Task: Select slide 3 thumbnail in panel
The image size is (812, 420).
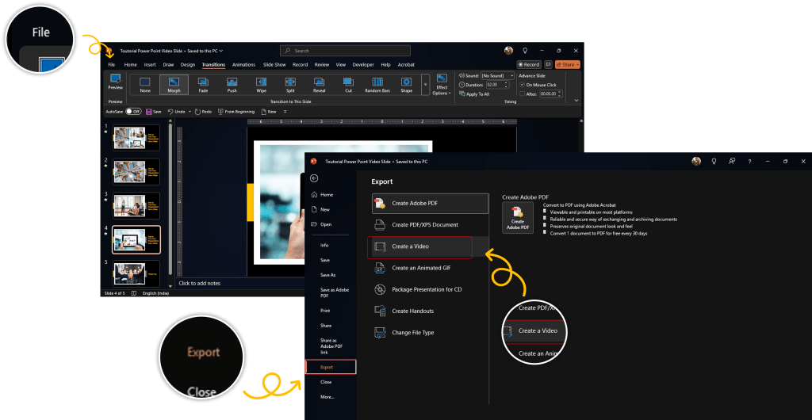Action: point(136,204)
